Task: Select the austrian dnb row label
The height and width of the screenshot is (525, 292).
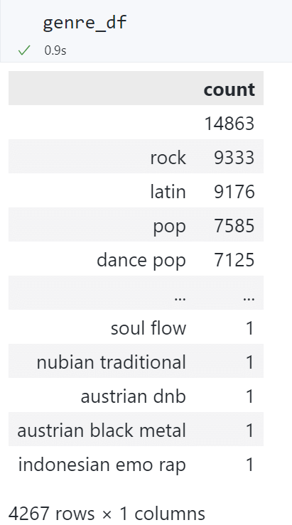Action: tap(134, 396)
